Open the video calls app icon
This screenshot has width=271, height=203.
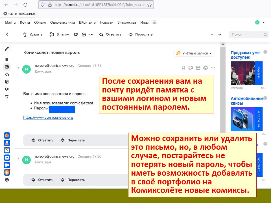point(7,165)
